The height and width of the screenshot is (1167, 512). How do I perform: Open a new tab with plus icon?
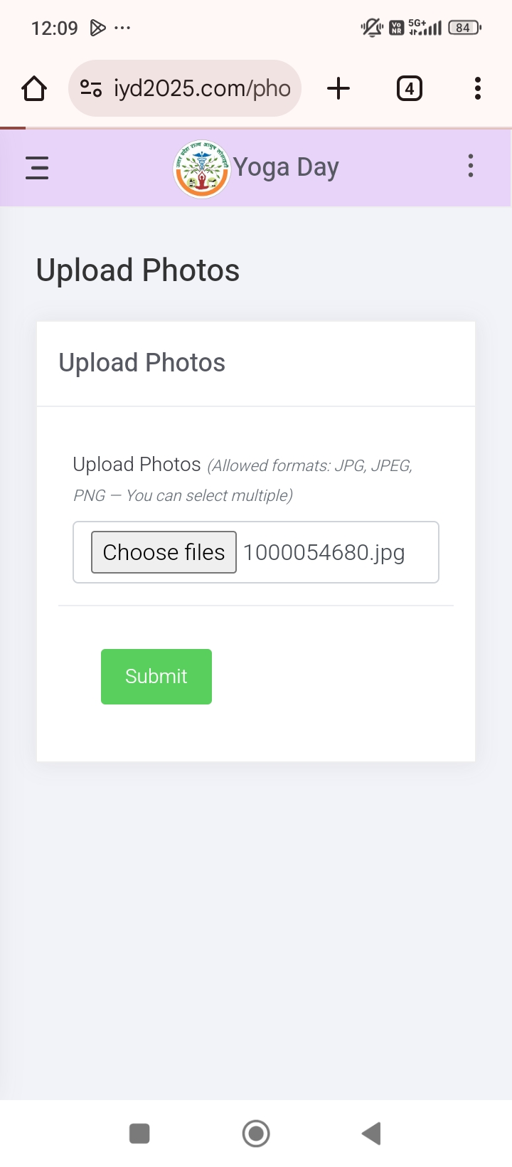(x=338, y=88)
